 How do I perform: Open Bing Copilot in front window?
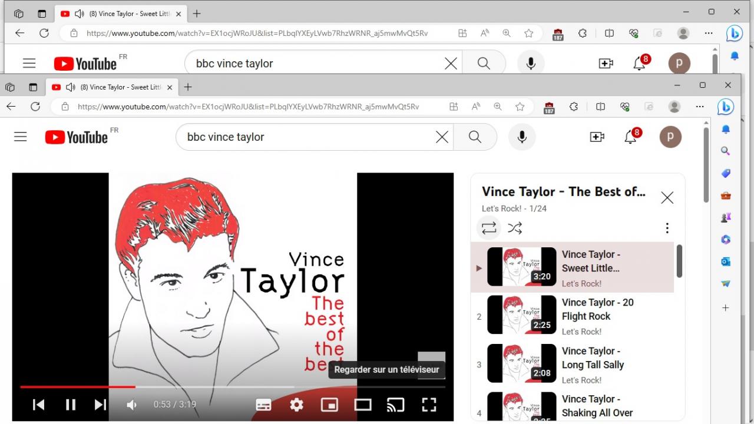point(725,107)
